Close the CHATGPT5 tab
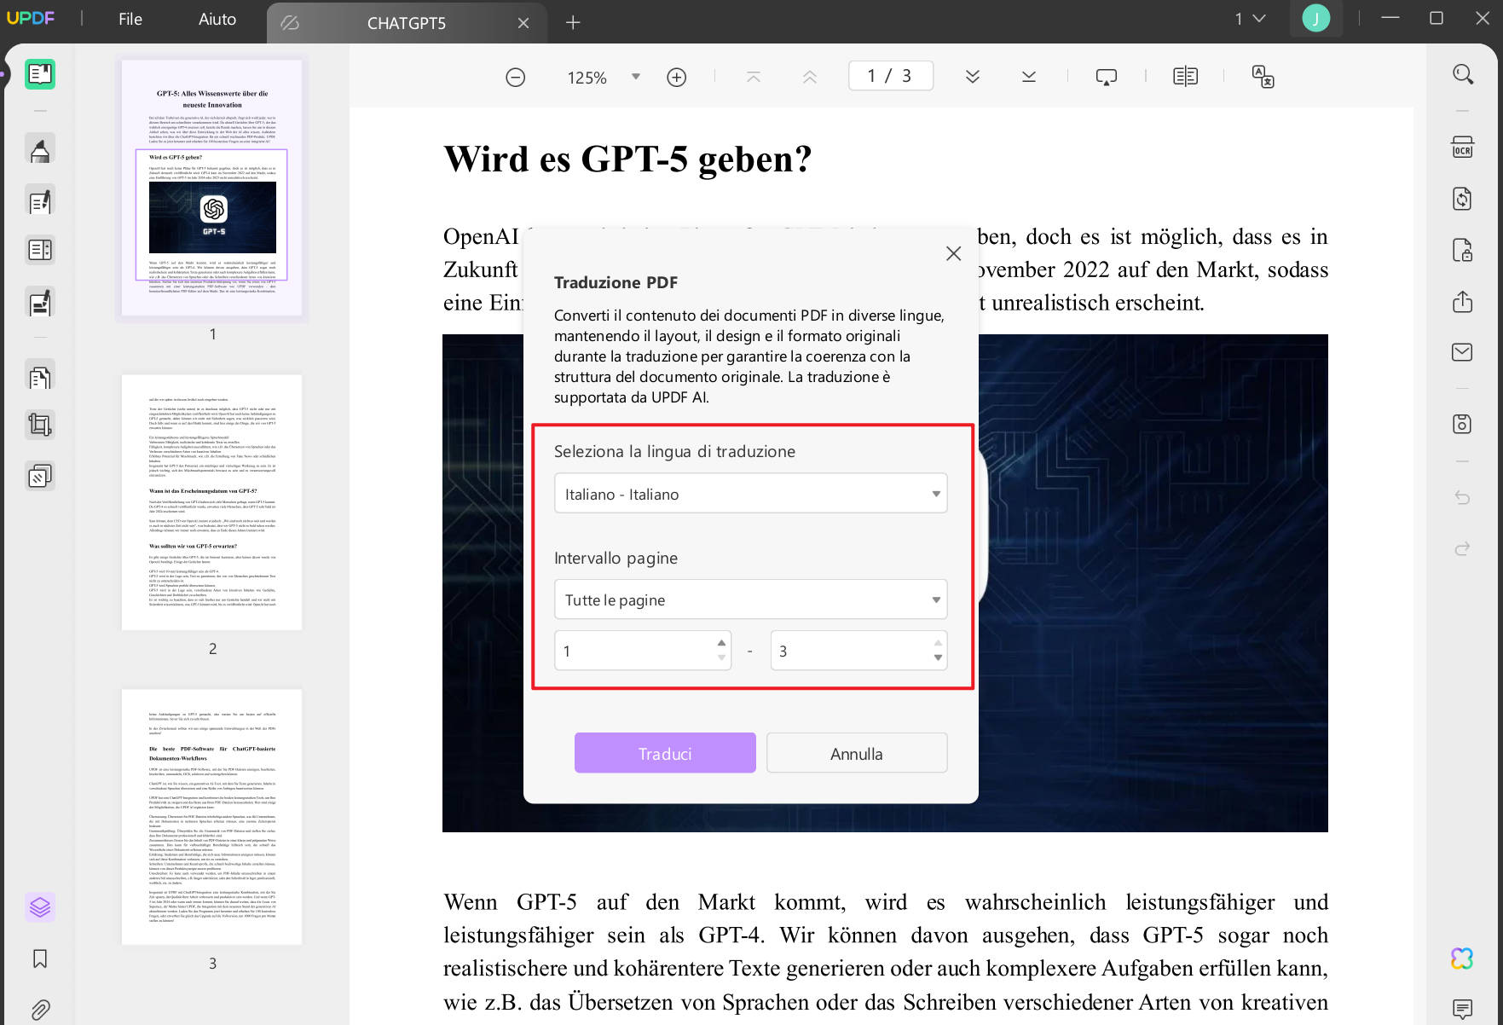 (523, 23)
